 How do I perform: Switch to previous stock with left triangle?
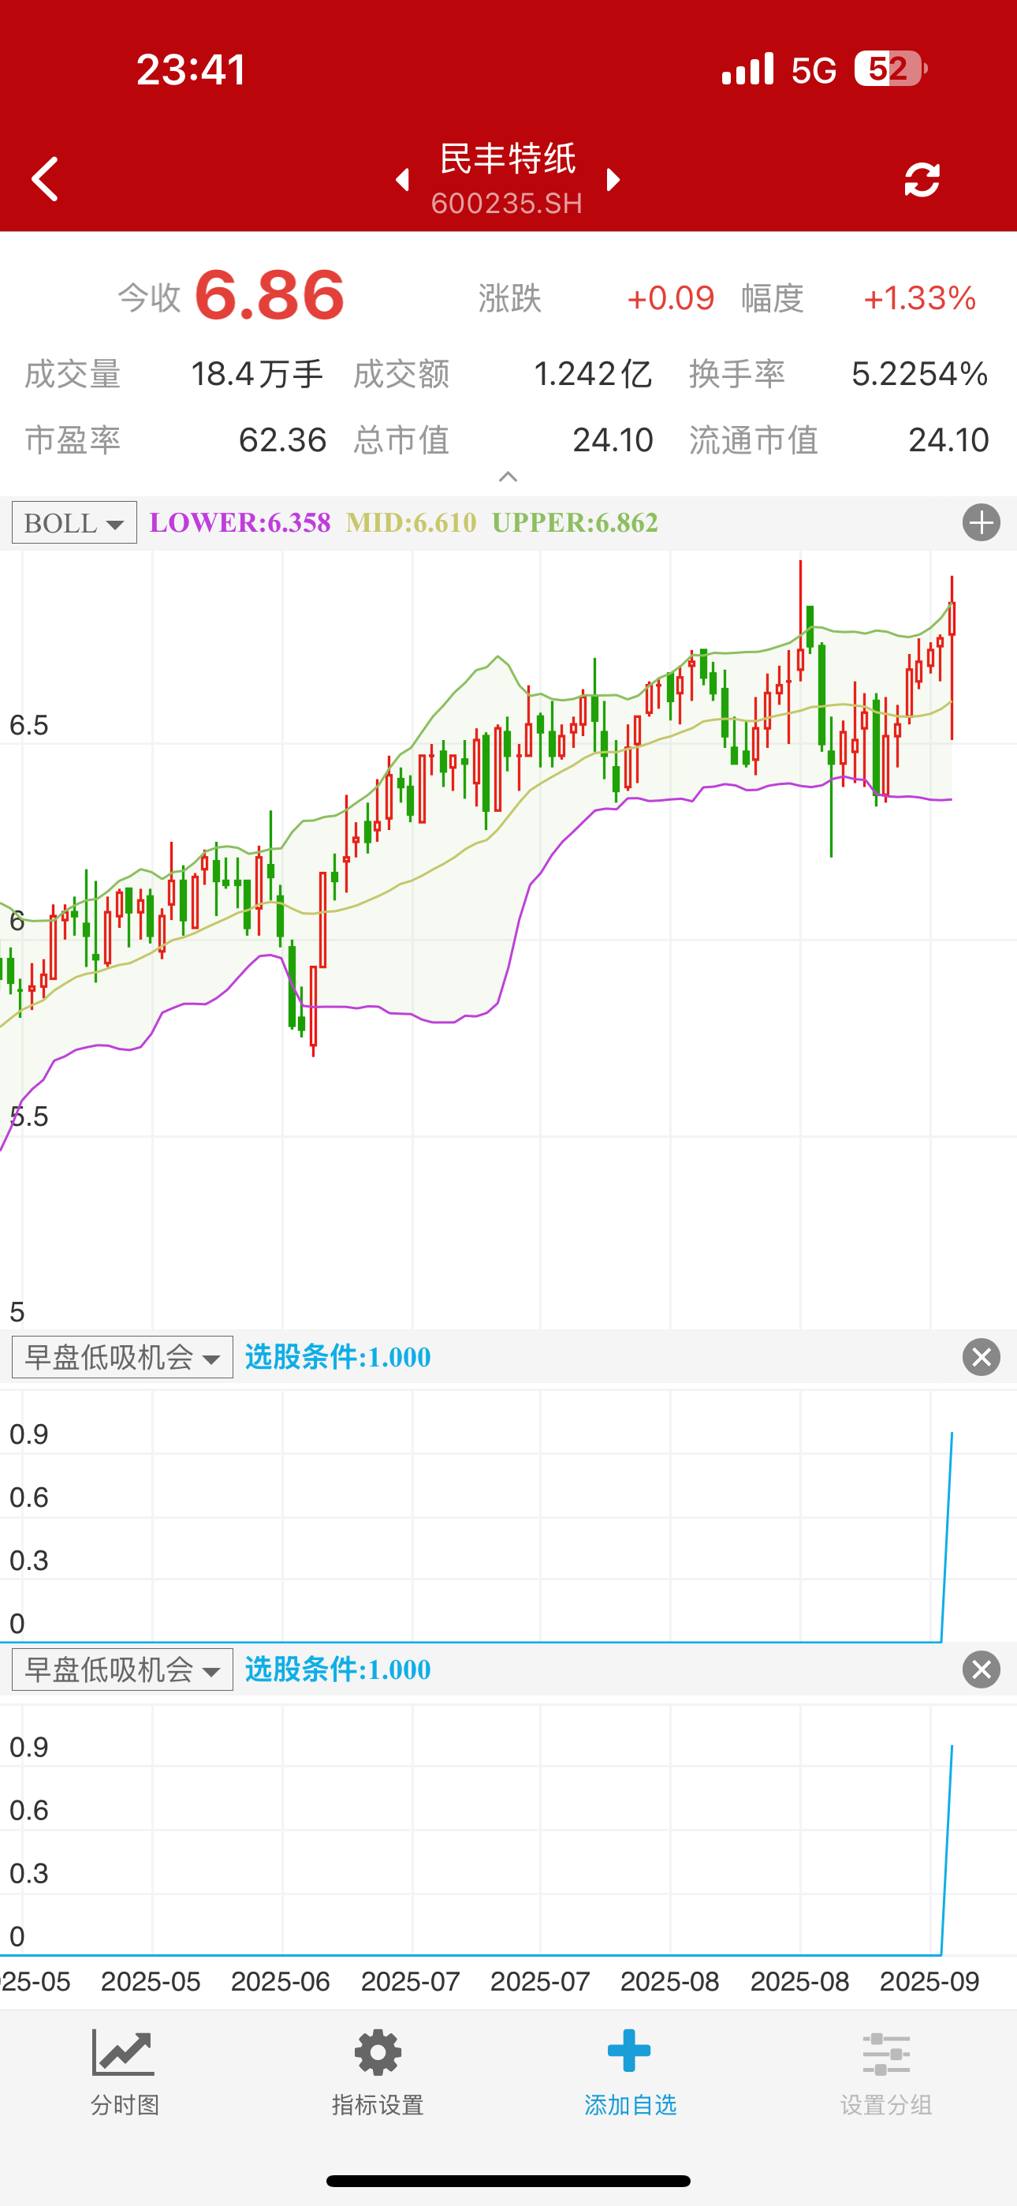[402, 180]
